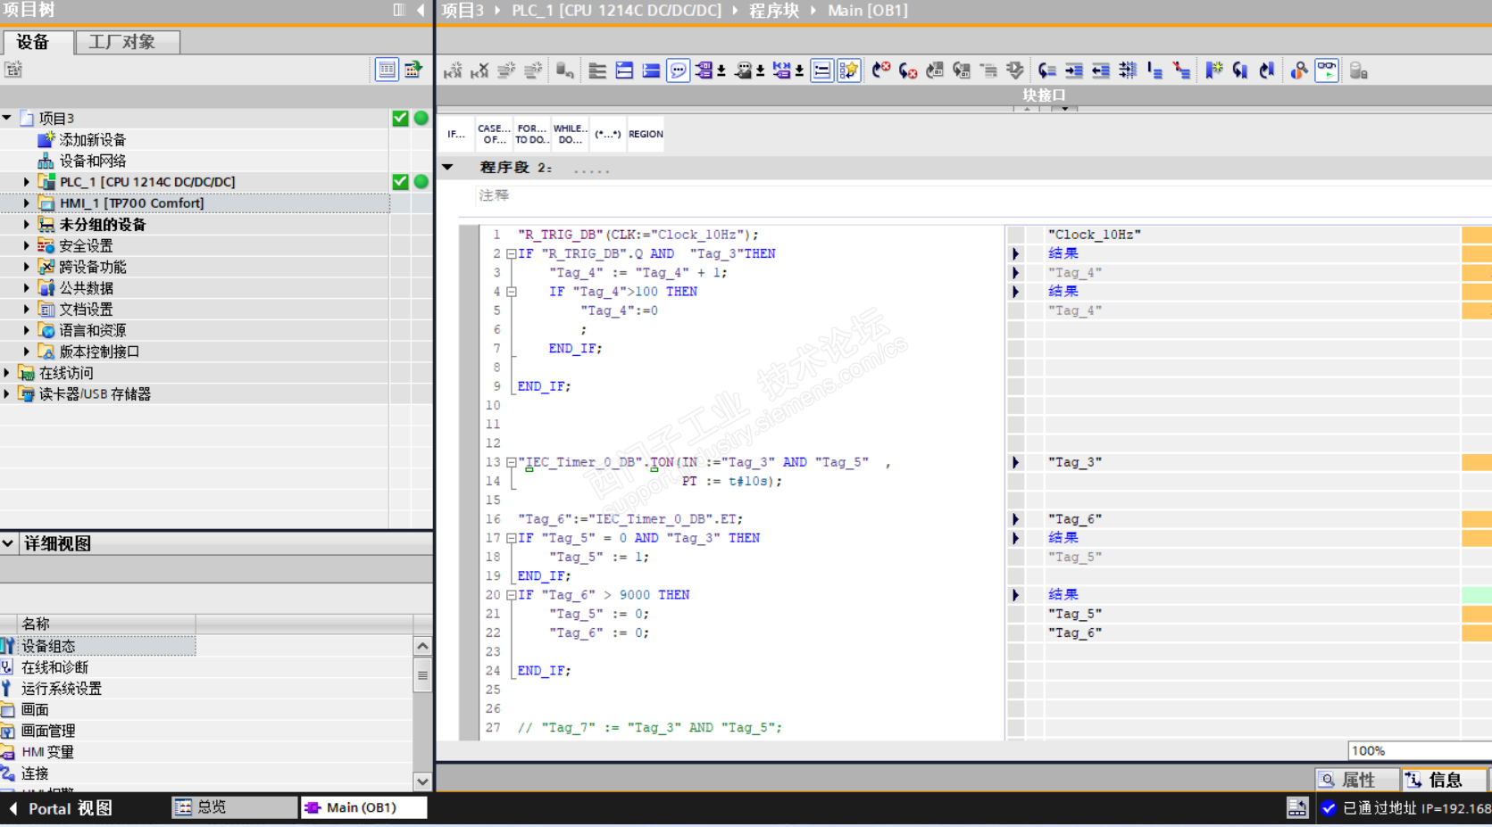This screenshot has width=1492, height=827.
Task: Click the add new device icon
Action: click(46, 140)
